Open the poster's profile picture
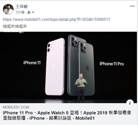 pos(8,9)
